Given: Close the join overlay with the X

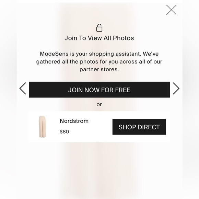Looking at the screenshot, I should click(x=171, y=10).
